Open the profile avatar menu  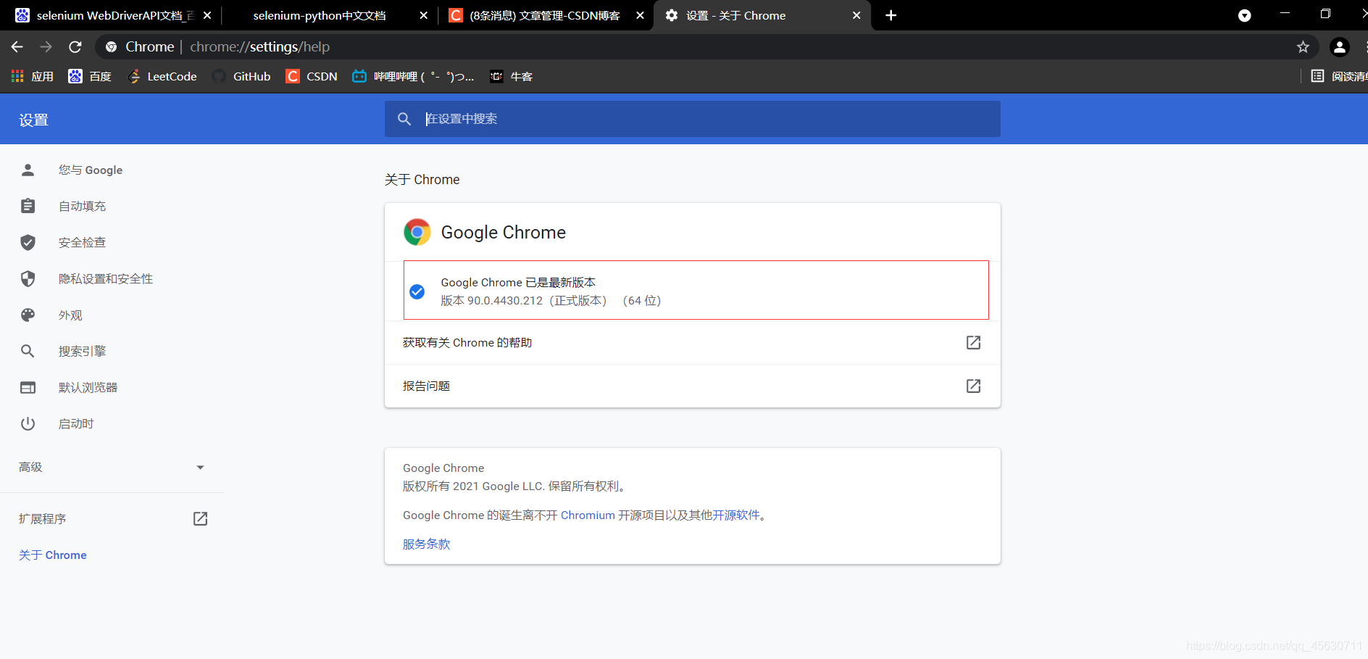tap(1340, 47)
